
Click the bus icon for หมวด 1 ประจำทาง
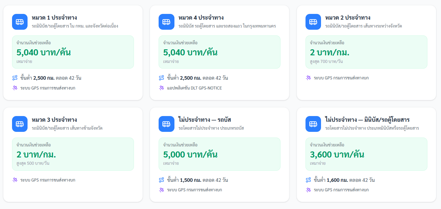[20, 22]
